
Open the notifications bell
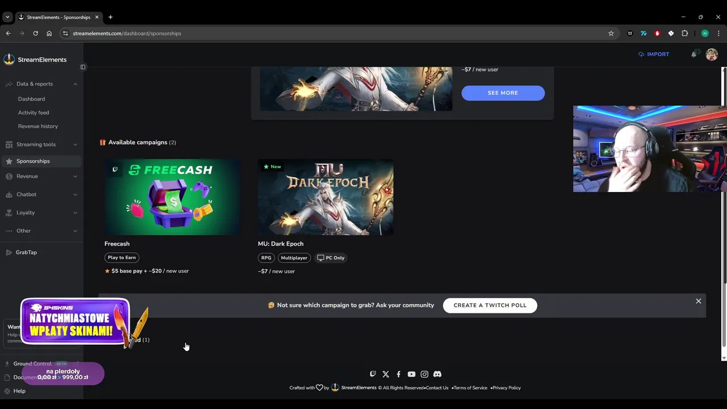tap(693, 55)
